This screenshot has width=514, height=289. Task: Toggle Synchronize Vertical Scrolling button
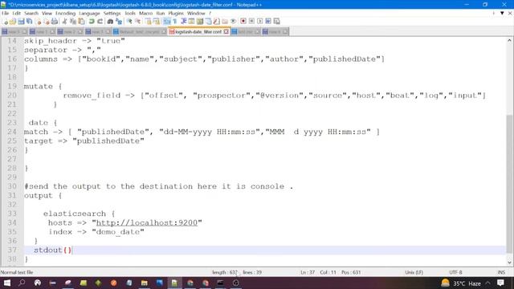click(x=148, y=22)
